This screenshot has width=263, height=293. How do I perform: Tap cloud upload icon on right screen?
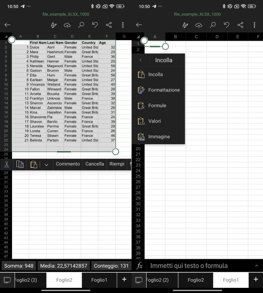(199, 25)
